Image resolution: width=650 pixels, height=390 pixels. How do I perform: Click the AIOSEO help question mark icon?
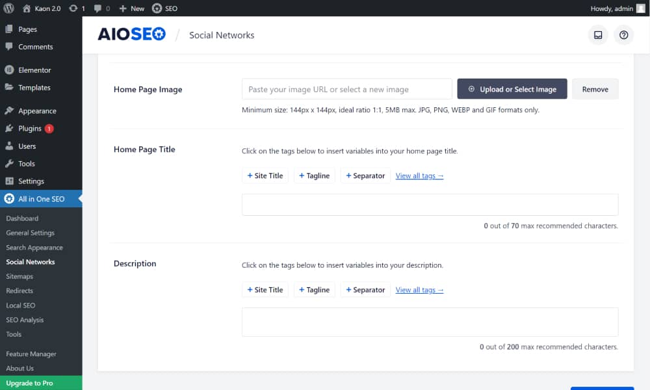(624, 35)
